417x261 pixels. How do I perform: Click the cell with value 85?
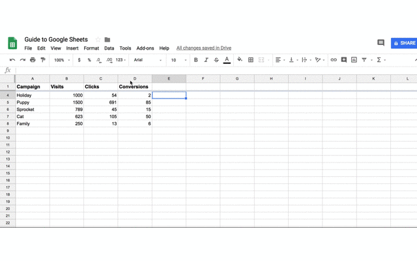[x=135, y=102]
